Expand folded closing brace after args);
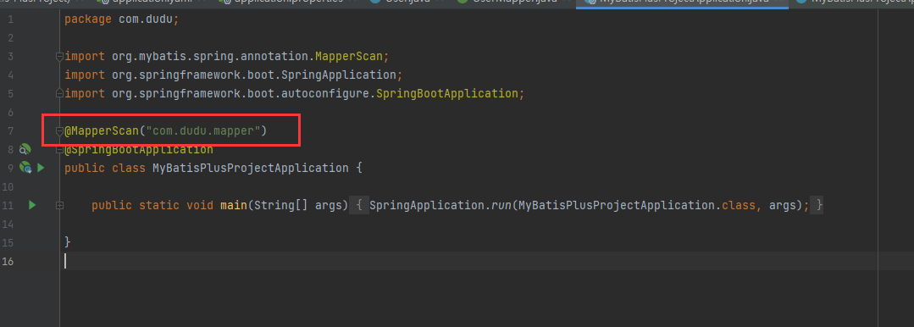This screenshot has height=327, width=914. click(819, 205)
